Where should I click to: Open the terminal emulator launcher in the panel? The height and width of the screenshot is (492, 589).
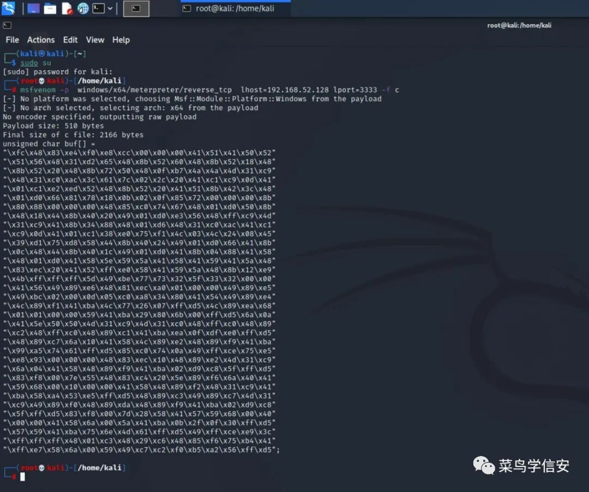(x=98, y=8)
